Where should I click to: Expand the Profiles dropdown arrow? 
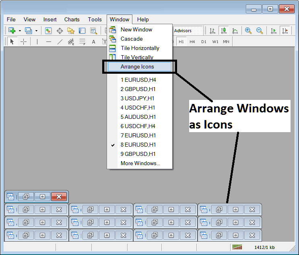tap(36, 31)
